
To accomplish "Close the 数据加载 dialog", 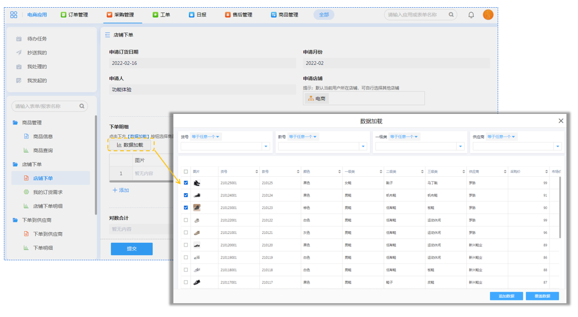I will pyautogui.click(x=561, y=121).
